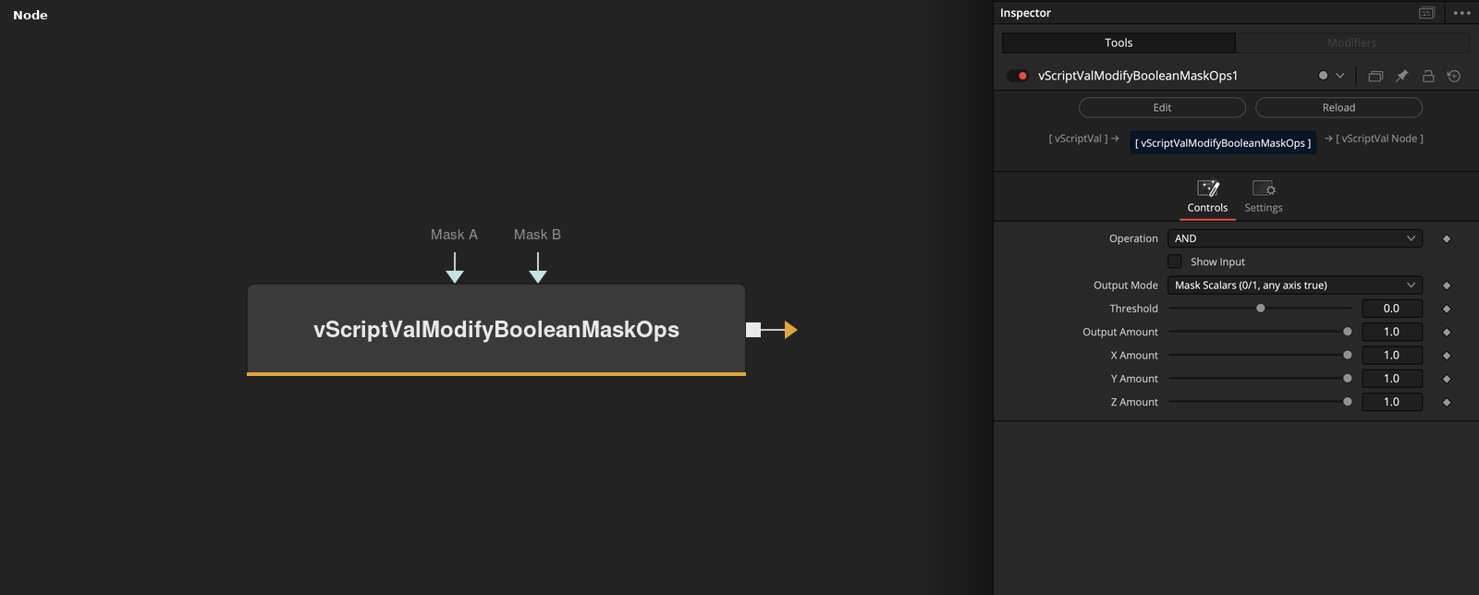
Task: Click the orange output arrow of the node
Action: tap(790, 330)
